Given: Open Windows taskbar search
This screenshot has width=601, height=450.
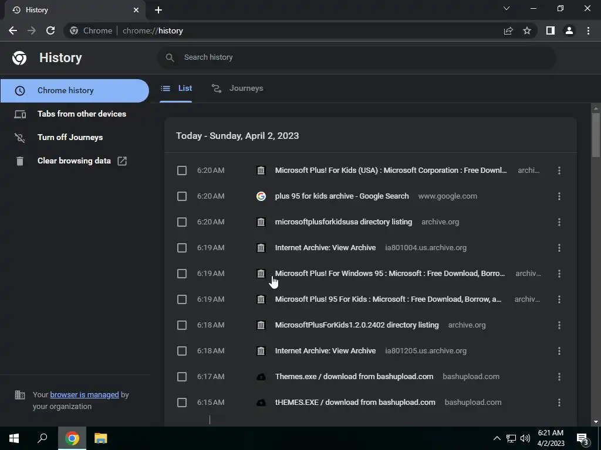Looking at the screenshot, I should [x=42, y=438].
